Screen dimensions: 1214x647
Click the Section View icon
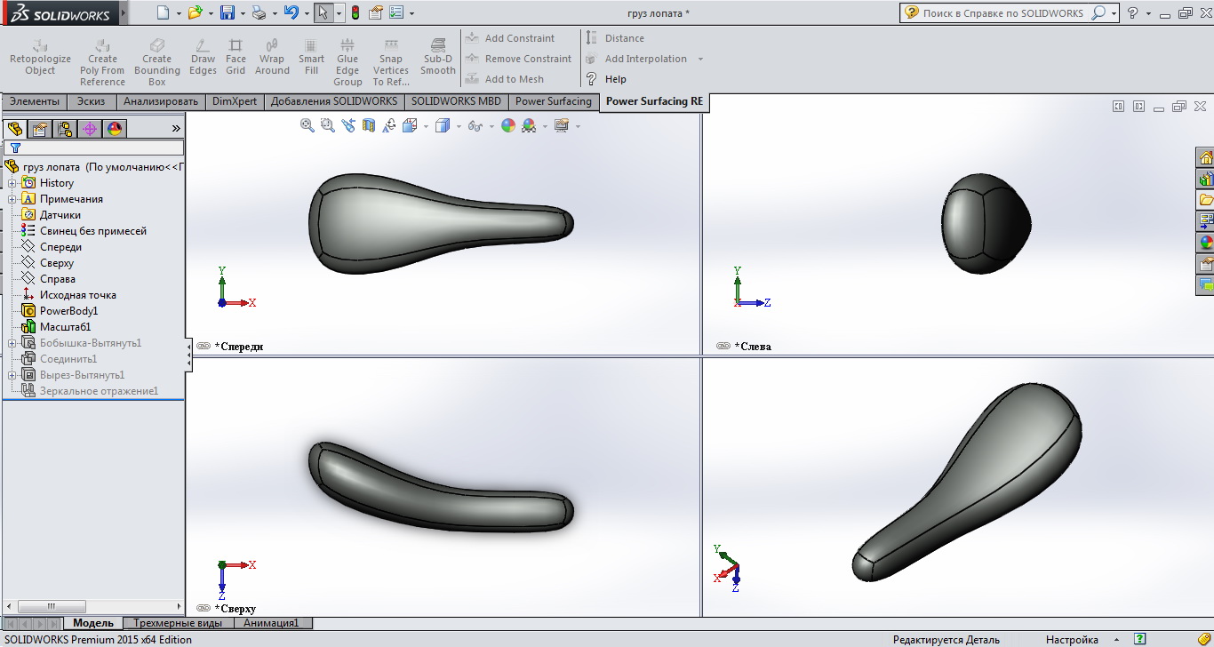click(x=369, y=126)
